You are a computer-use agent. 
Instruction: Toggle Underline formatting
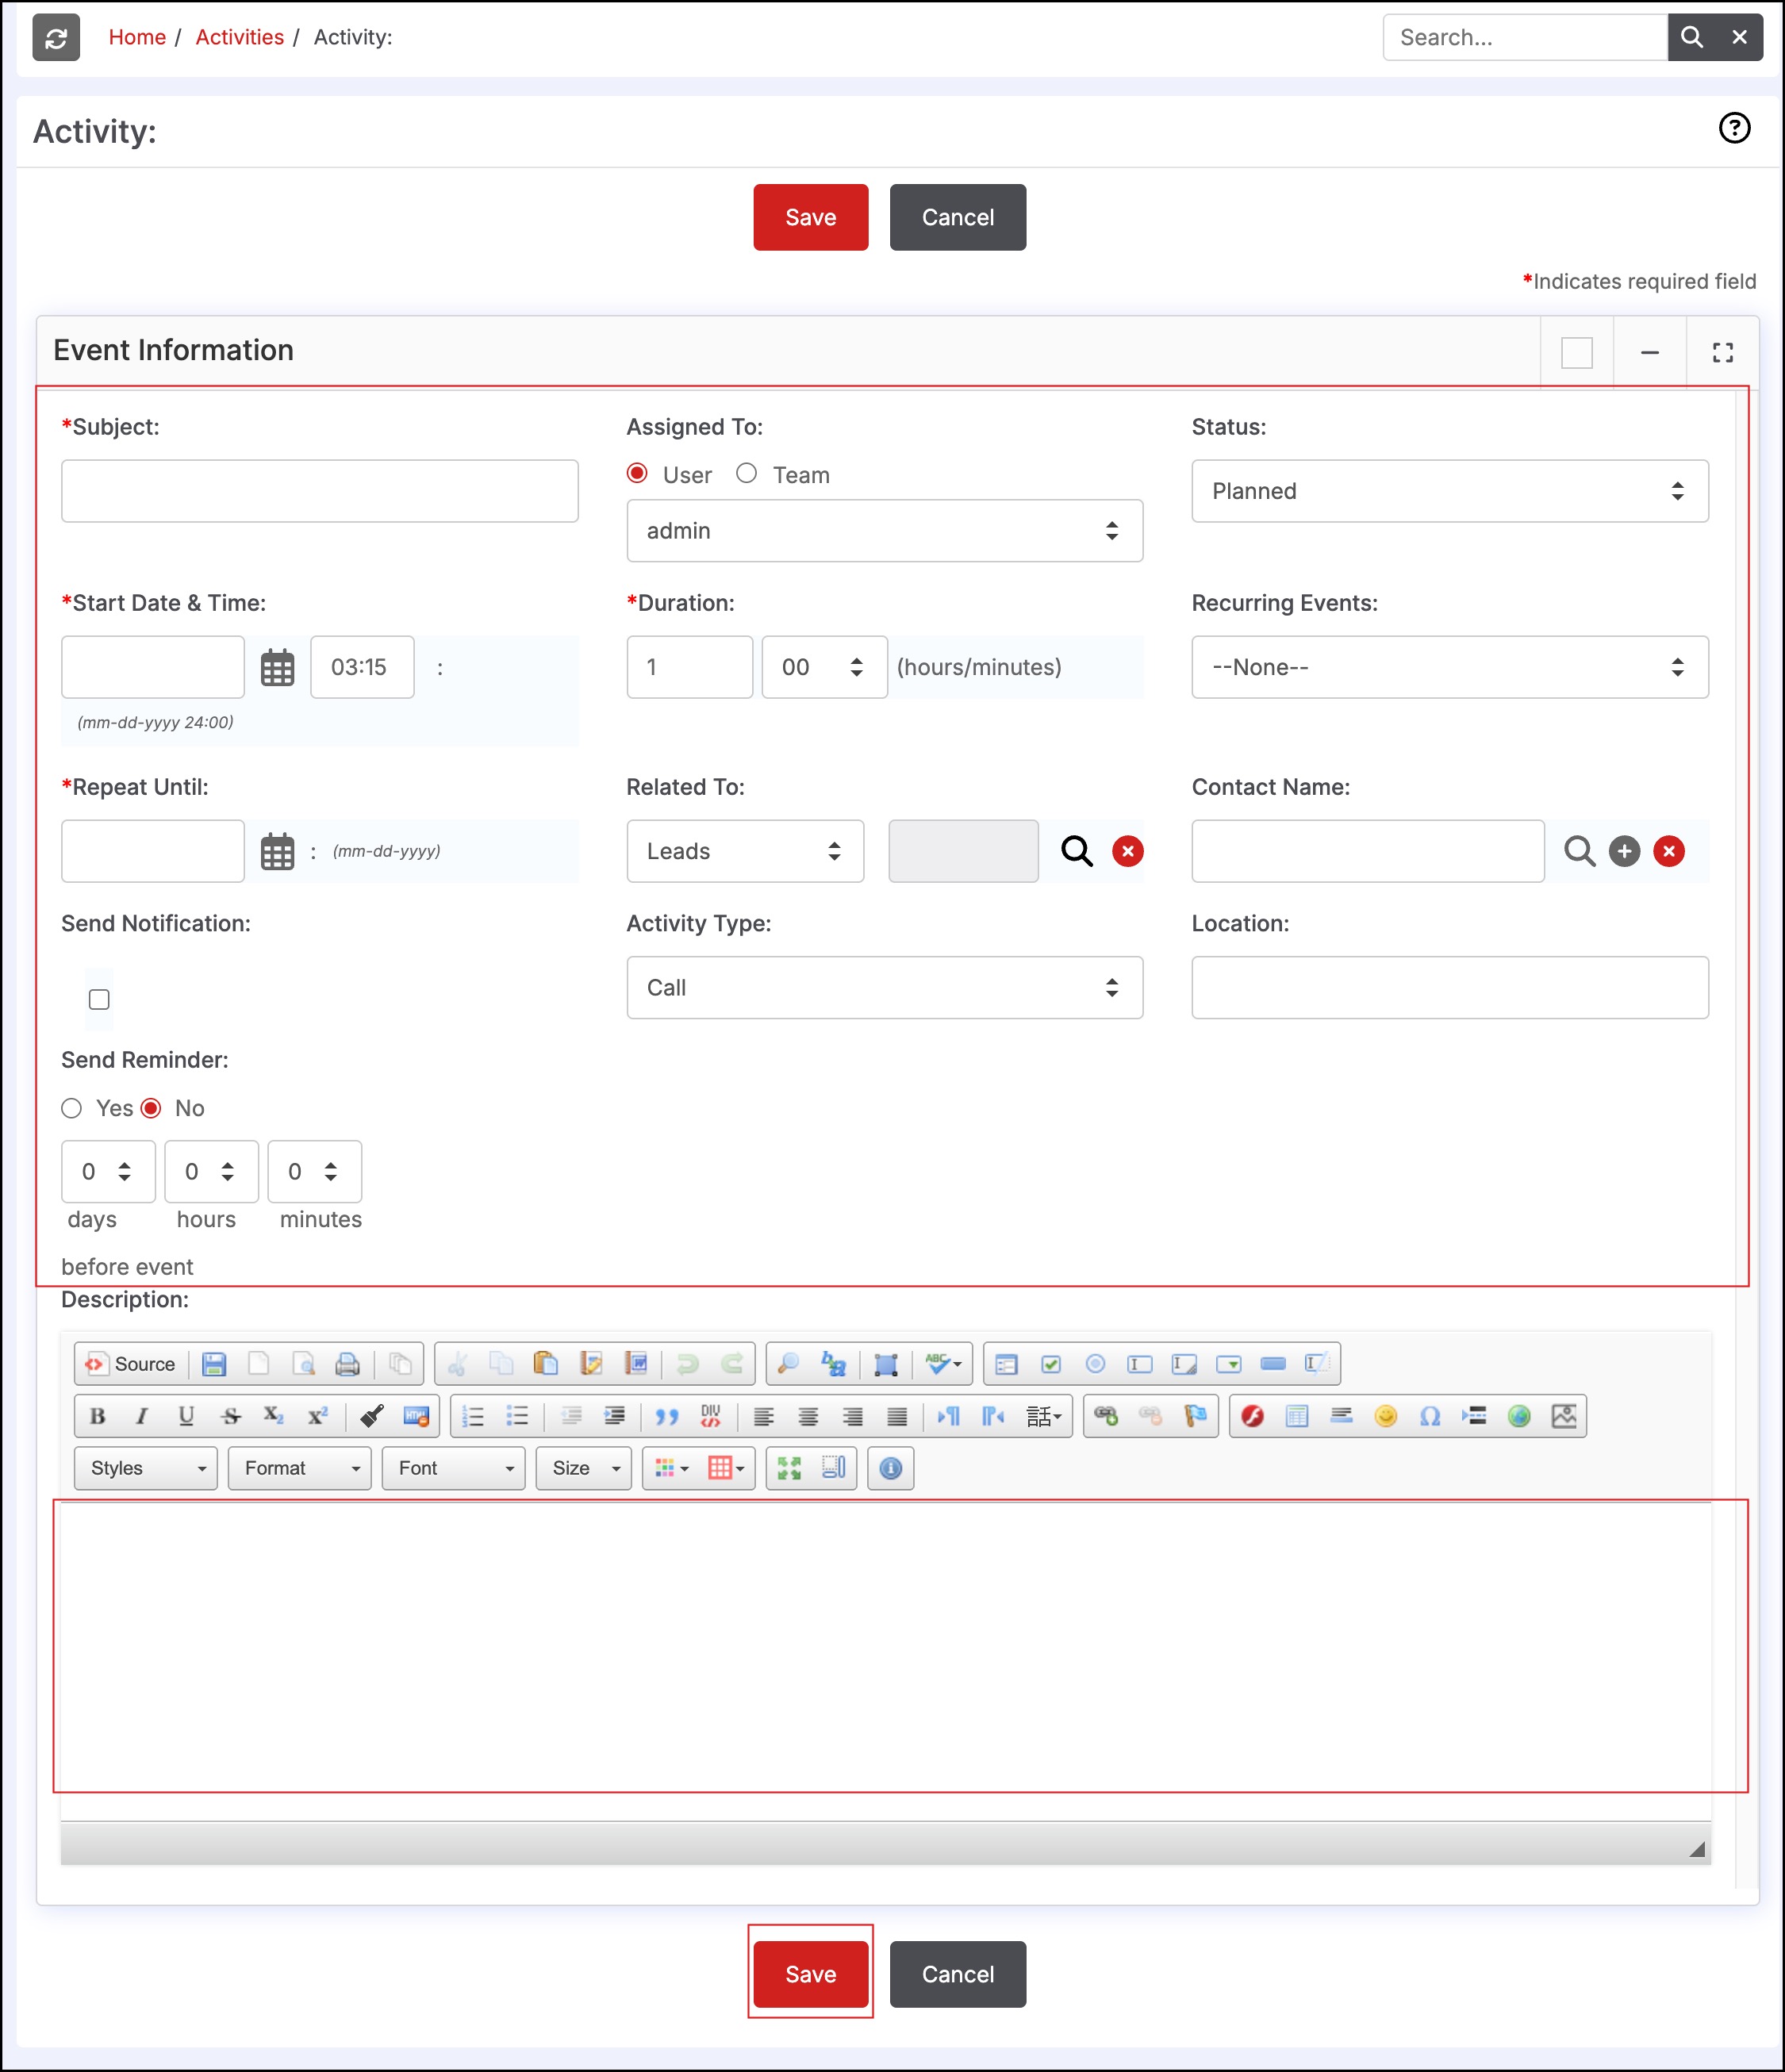click(x=186, y=1416)
